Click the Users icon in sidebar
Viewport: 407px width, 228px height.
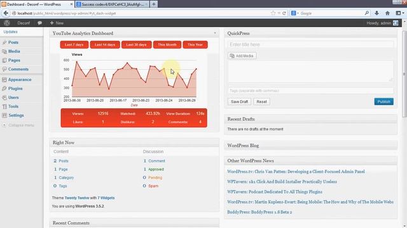4,98
